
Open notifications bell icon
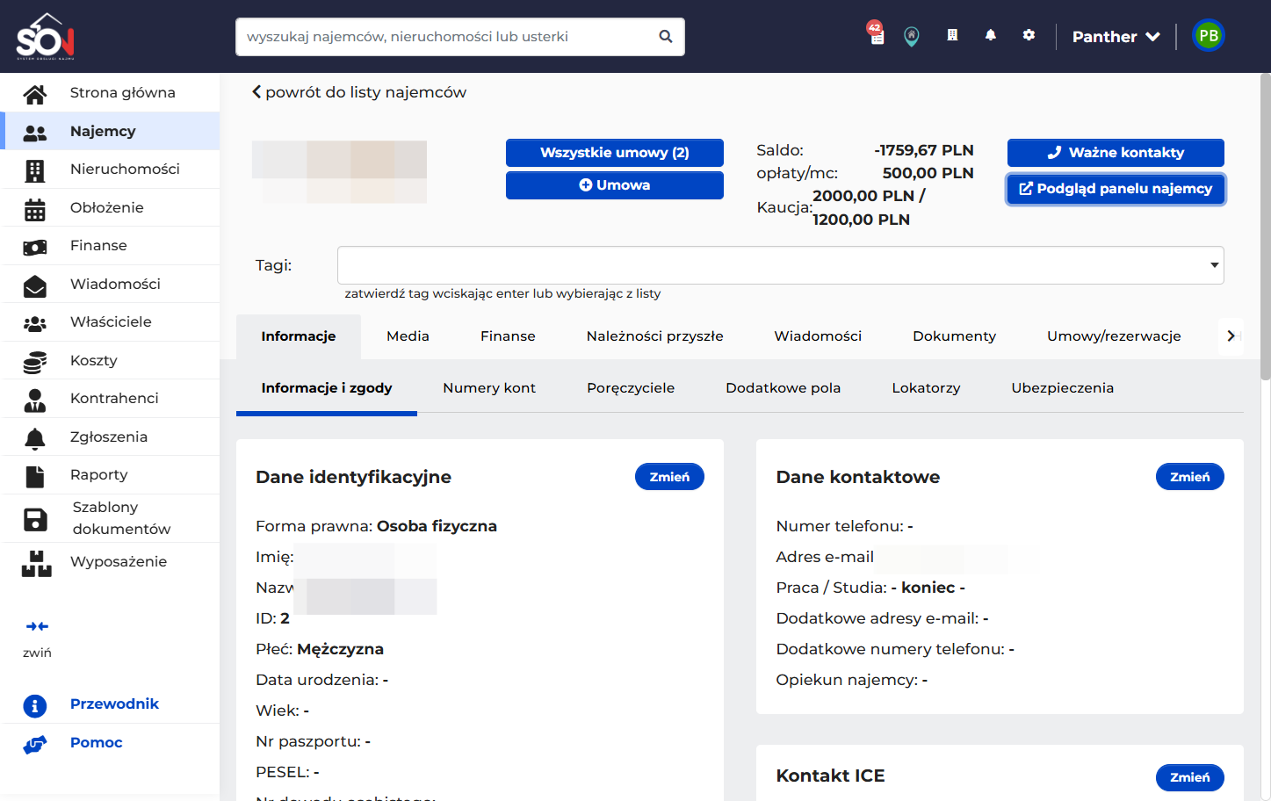click(x=991, y=35)
